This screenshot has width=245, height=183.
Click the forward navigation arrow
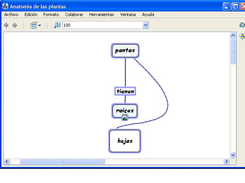(x=15, y=25)
